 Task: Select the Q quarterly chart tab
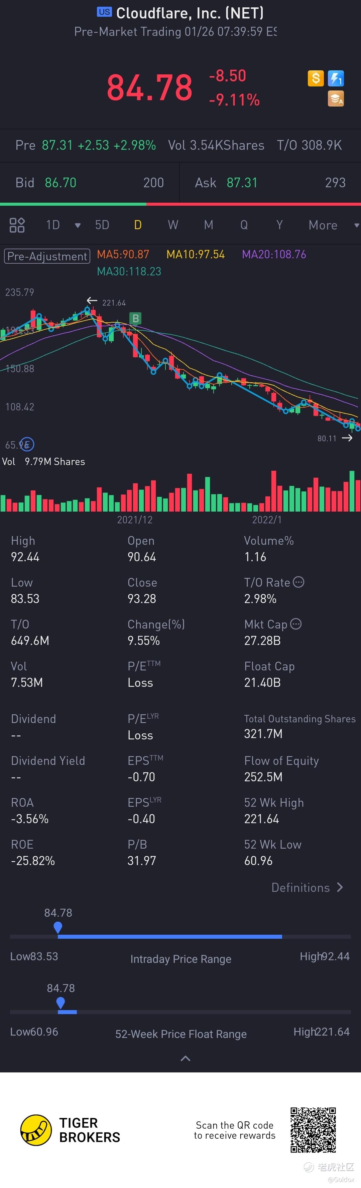coord(244,225)
